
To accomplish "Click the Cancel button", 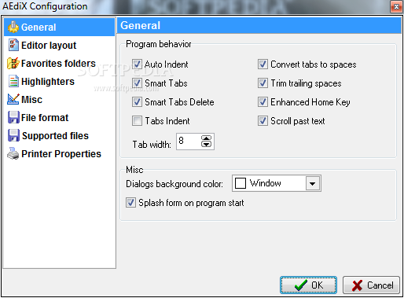I will tap(371, 285).
